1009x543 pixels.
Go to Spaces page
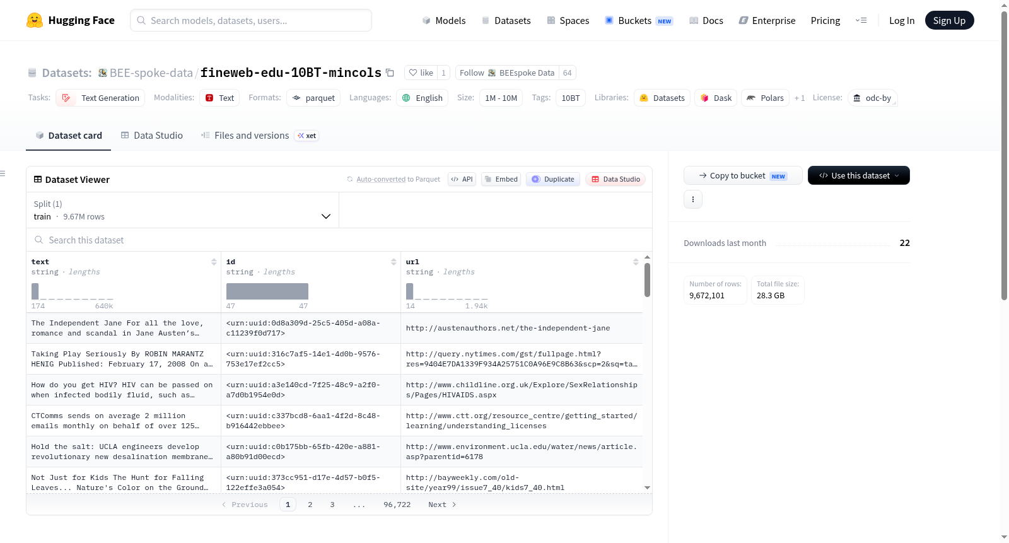[x=568, y=21]
